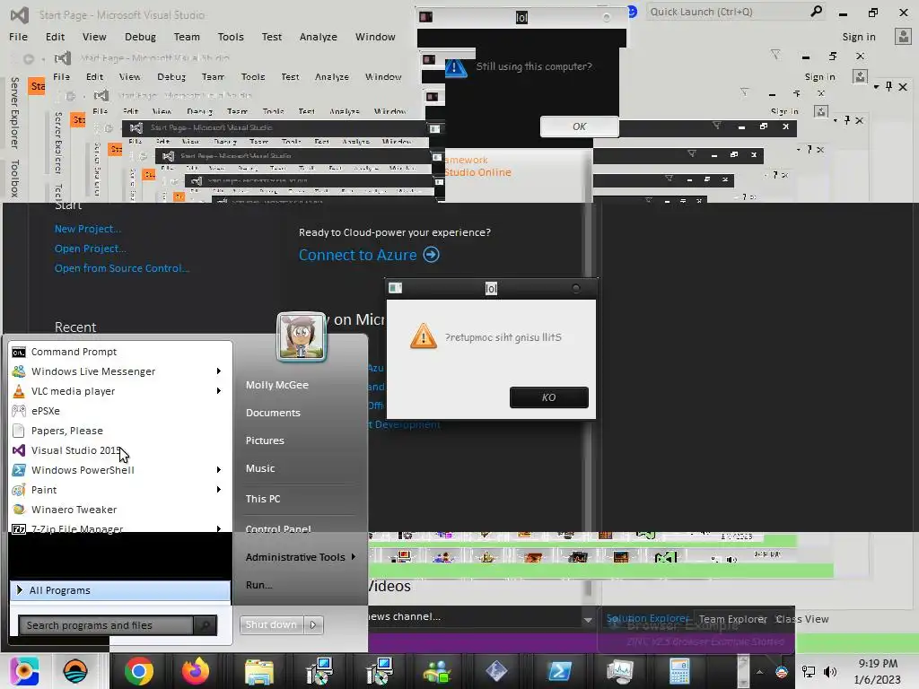Viewport: 919px width, 689px height.
Task: Click the taskbar clock showing 9:19 PM
Action: [x=878, y=664]
